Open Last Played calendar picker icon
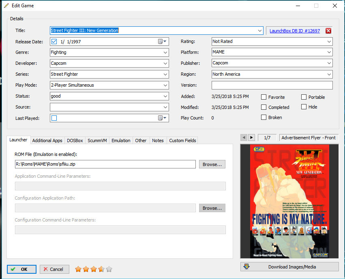Image resolution: width=345 pixels, height=279 pixels. pos(162,118)
